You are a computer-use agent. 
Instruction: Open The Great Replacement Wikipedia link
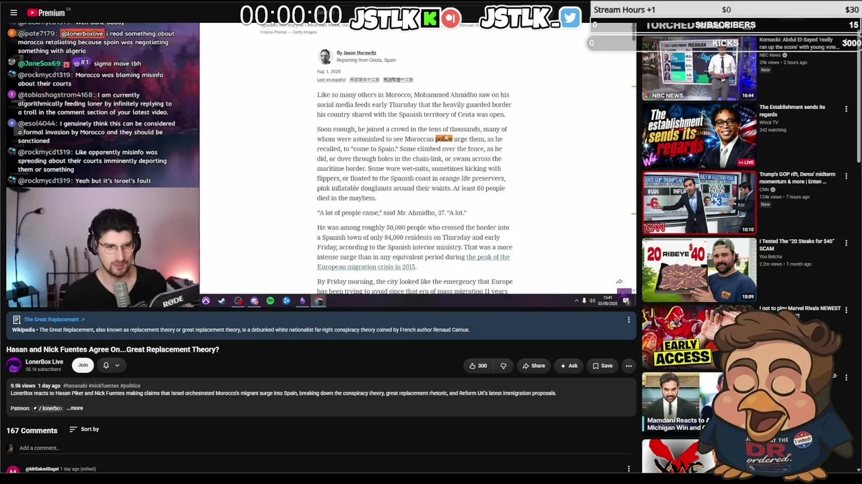pos(55,319)
